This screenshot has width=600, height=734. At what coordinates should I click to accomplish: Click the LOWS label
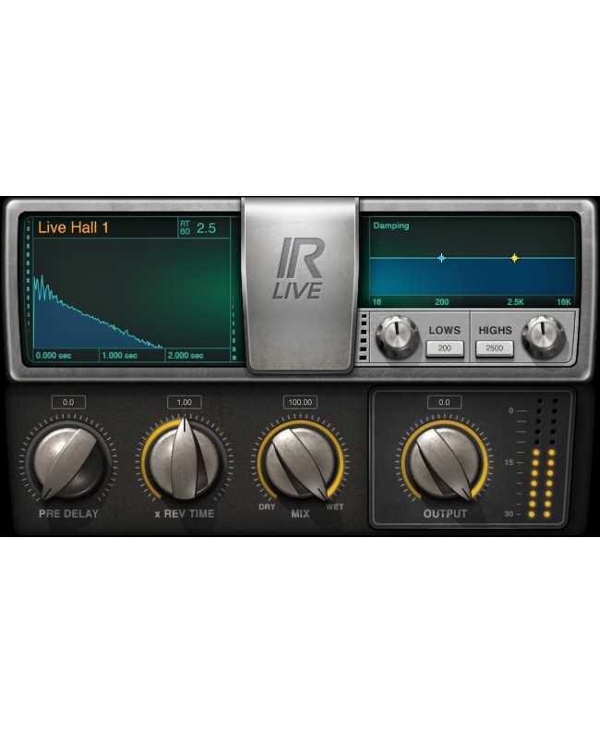pyautogui.click(x=444, y=330)
